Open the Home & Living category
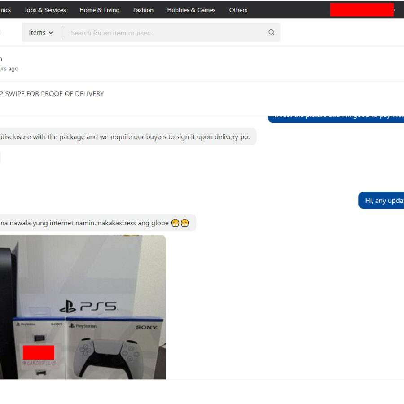Viewport: 404px width, 404px height. point(100,10)
